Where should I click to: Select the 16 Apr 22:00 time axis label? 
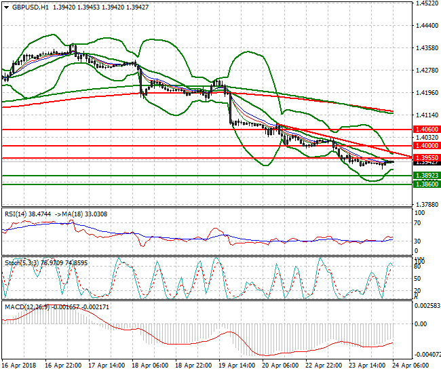tap(63, 366)
